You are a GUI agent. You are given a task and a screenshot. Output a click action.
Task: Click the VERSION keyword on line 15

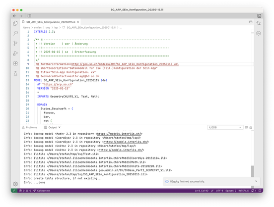(x=43, y=89)
